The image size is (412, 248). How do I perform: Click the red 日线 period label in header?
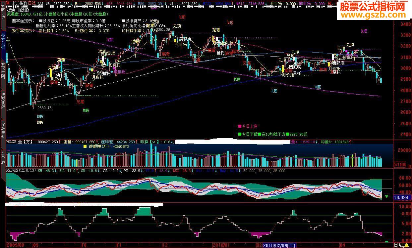31,3
